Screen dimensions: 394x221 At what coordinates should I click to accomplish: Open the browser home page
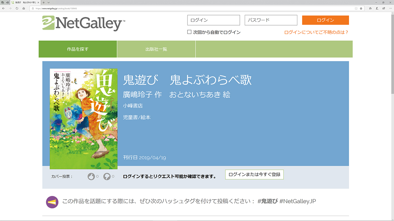[x=24, y=8]
